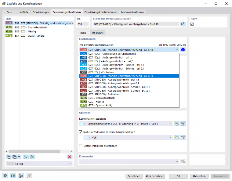The image size is (232, 181).
Task: Click the Abbrechen button
Action: pyautogui.click(x=199, y=176)
